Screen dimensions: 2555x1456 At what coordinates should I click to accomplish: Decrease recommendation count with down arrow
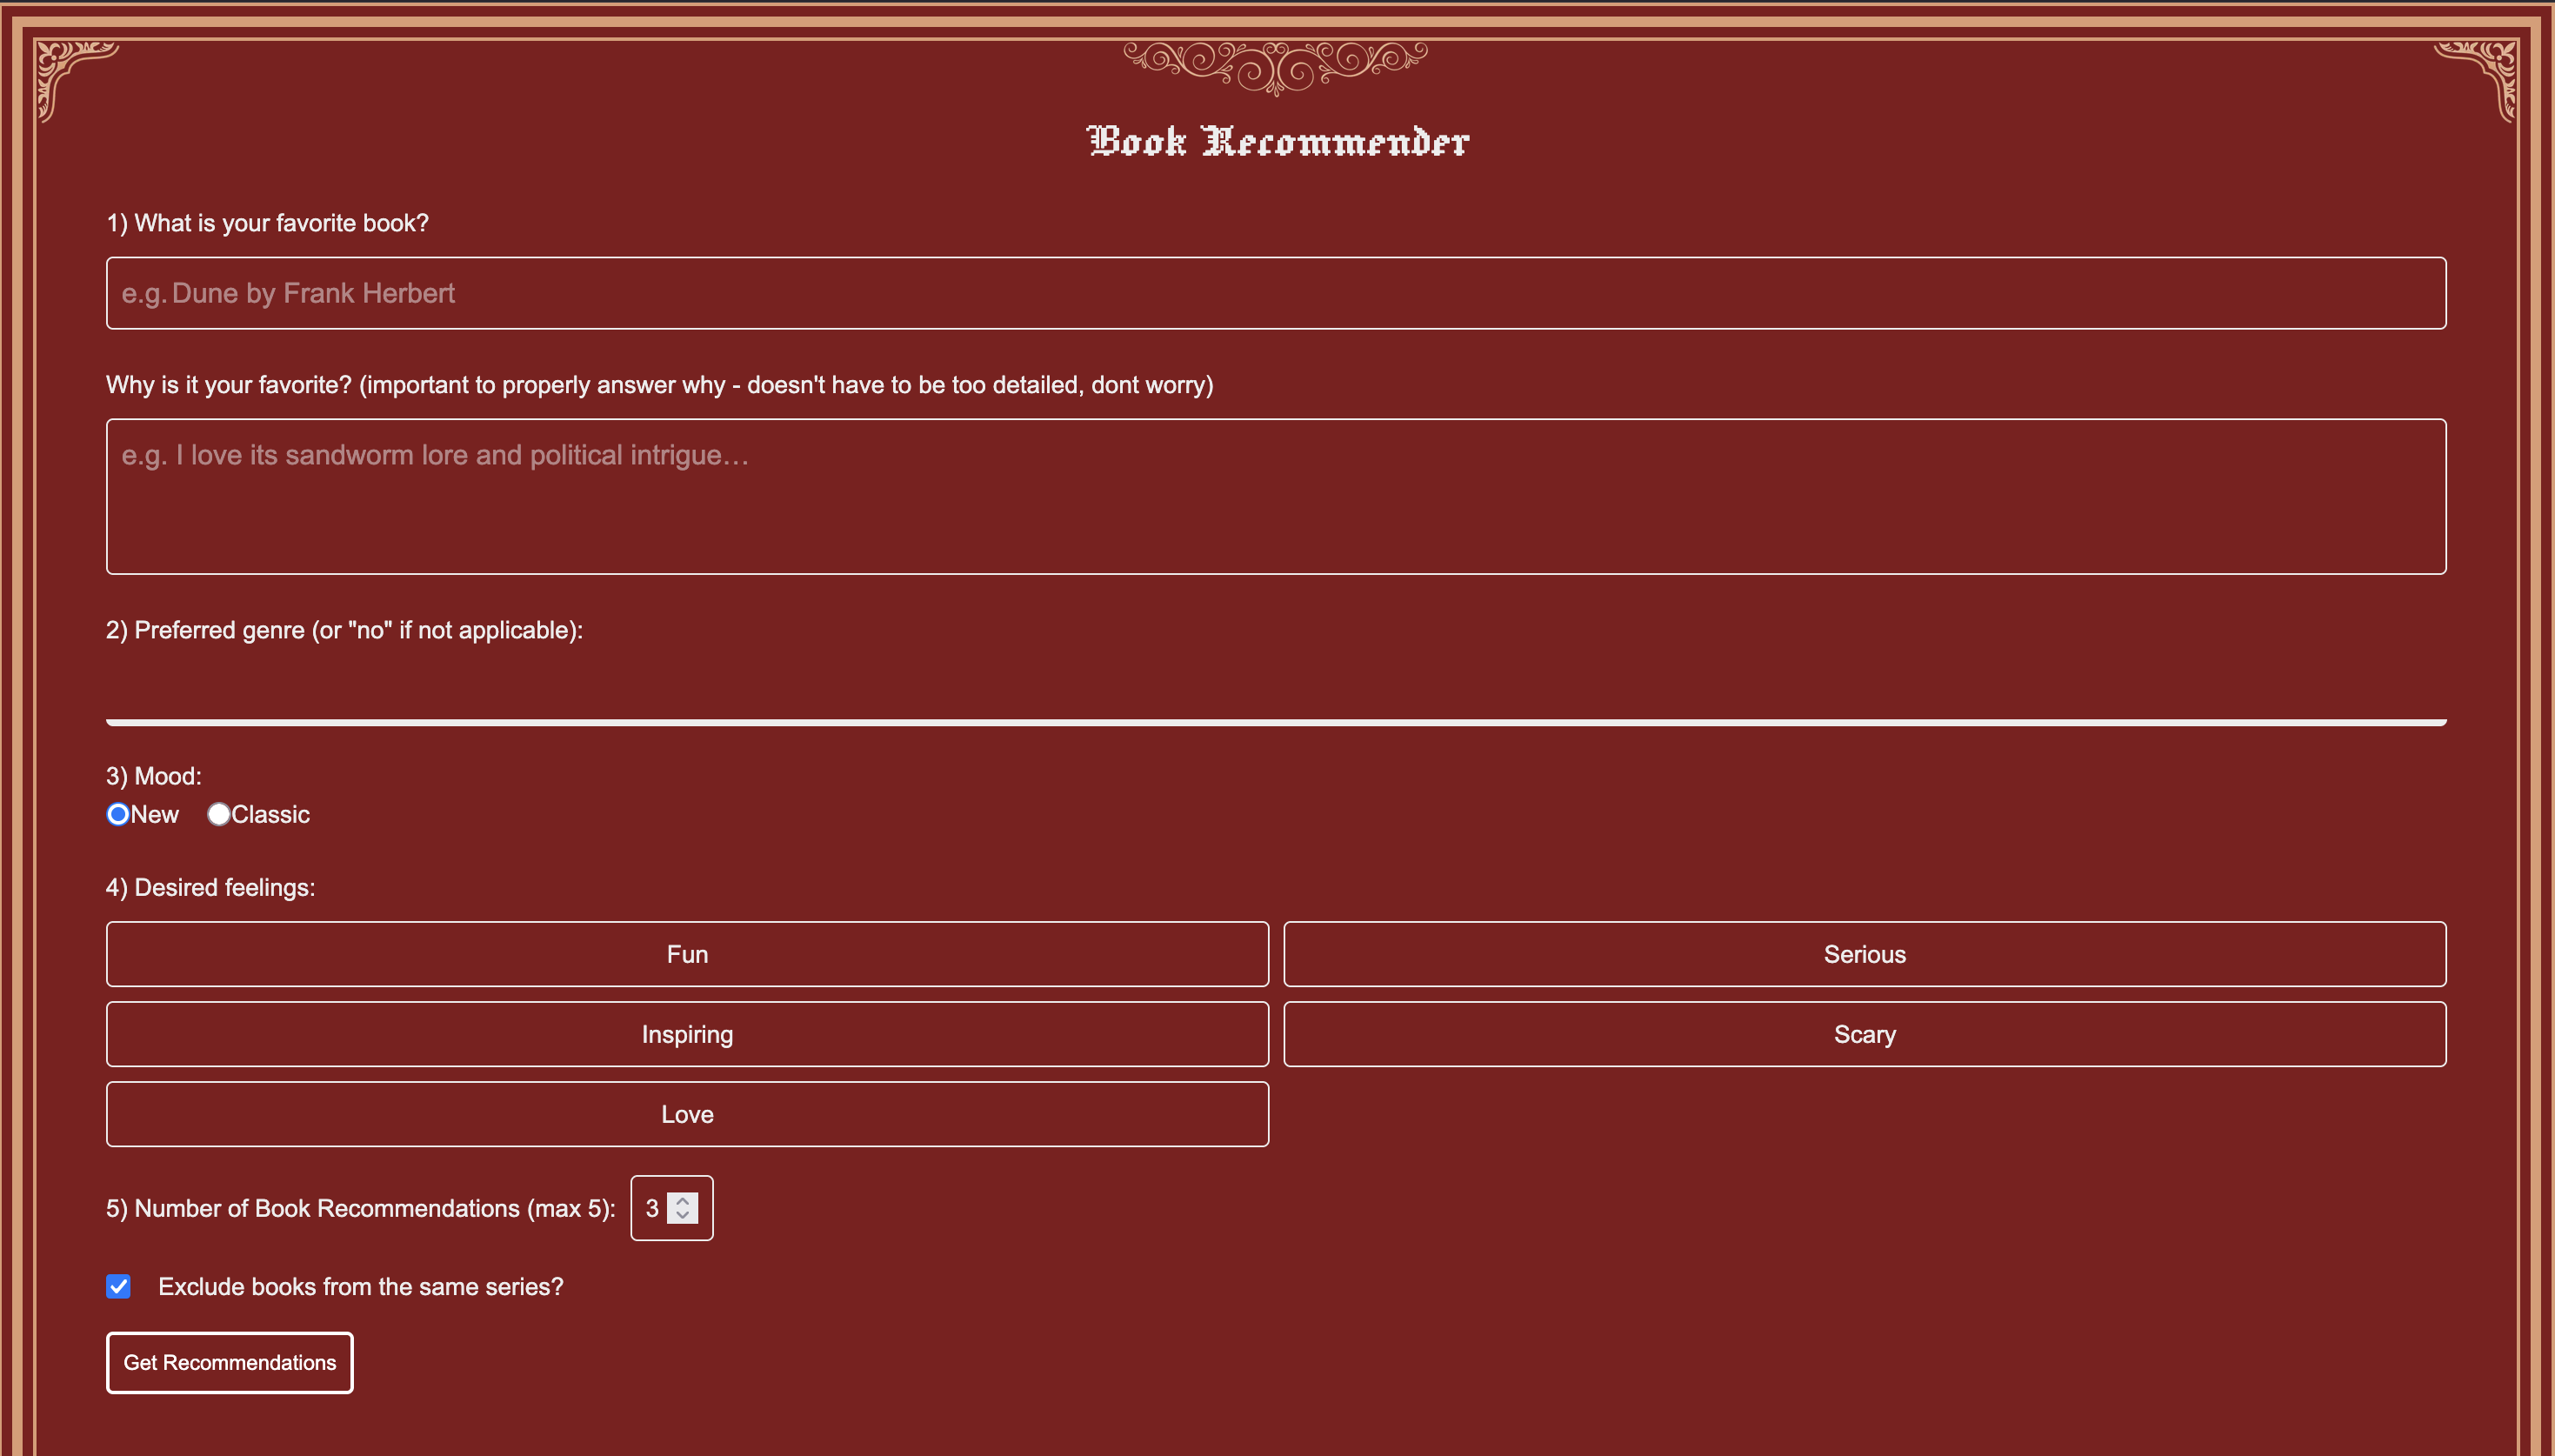683,1216
